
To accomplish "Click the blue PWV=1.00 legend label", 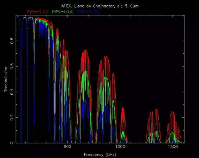I will (x=88, y=12).
